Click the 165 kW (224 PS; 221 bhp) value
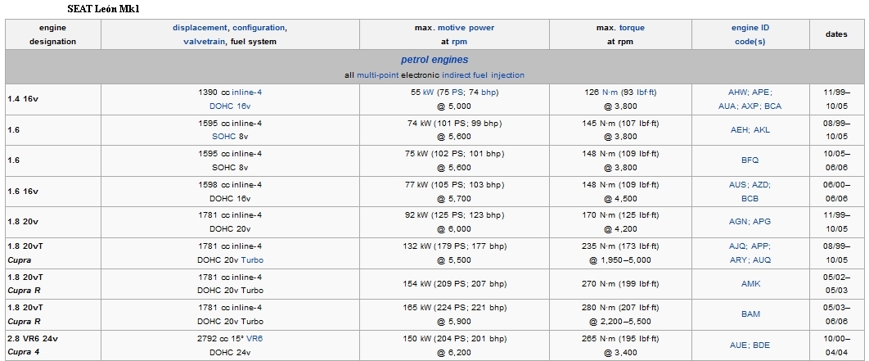Viewport: 869px width, 361px height. (454, 308)
